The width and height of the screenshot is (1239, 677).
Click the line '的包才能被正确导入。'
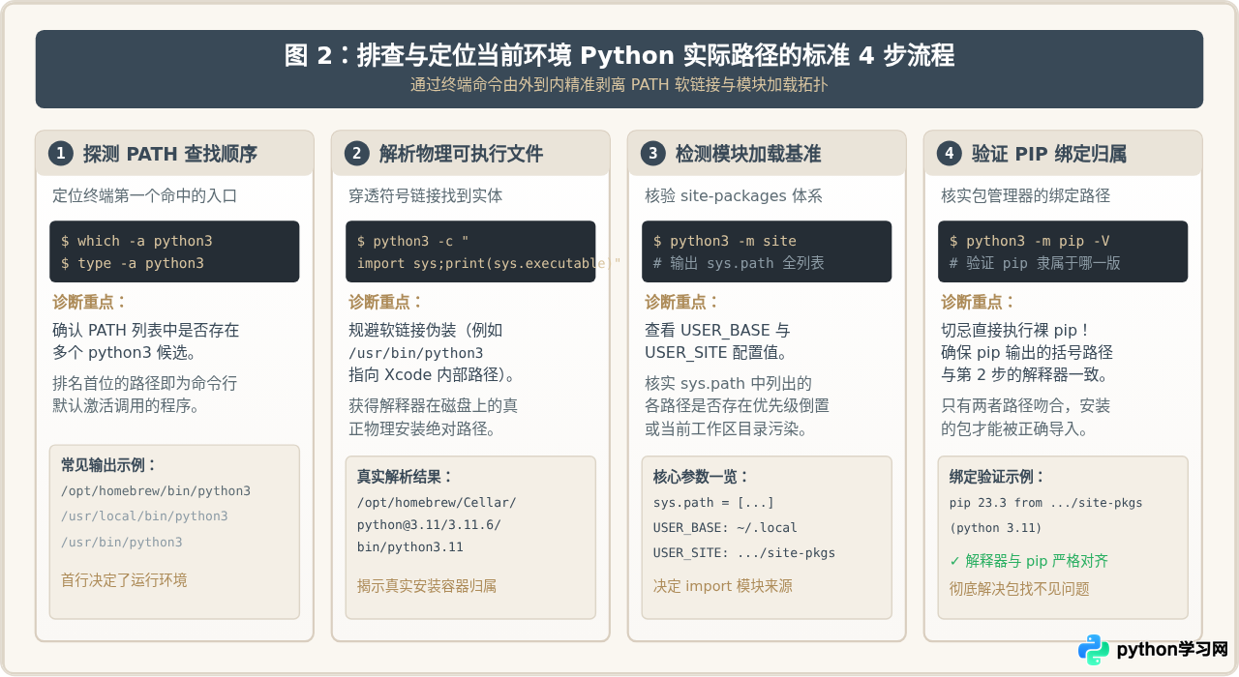point(1014,427)
